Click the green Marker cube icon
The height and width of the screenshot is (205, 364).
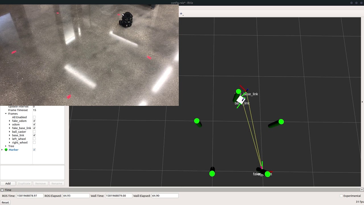pyautogui.click(x=6, y=150)
